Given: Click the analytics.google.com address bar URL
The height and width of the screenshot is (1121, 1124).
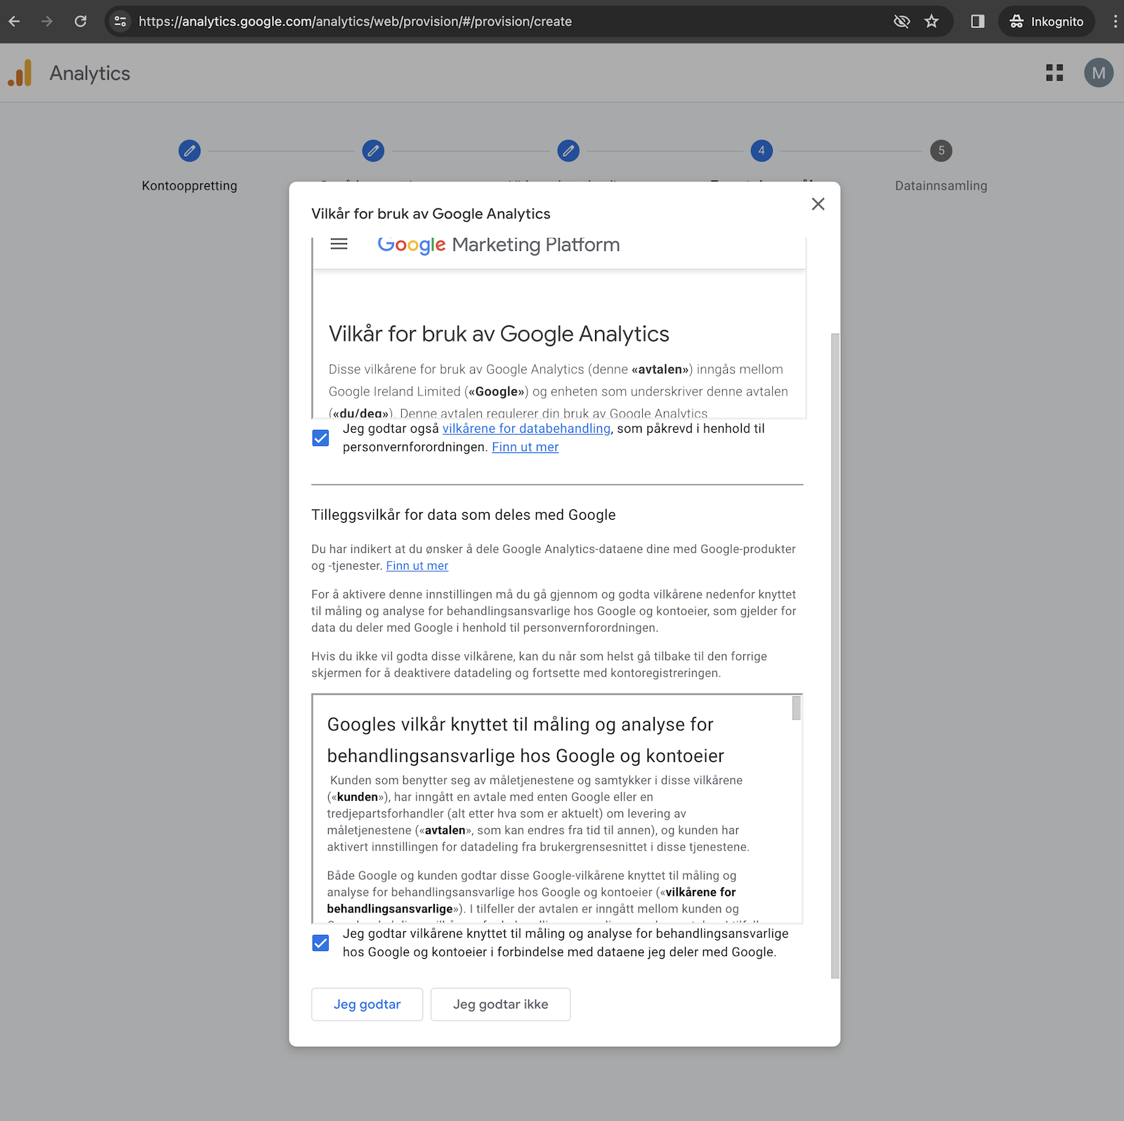Looking at the screenshot, I should pos(355,22).
